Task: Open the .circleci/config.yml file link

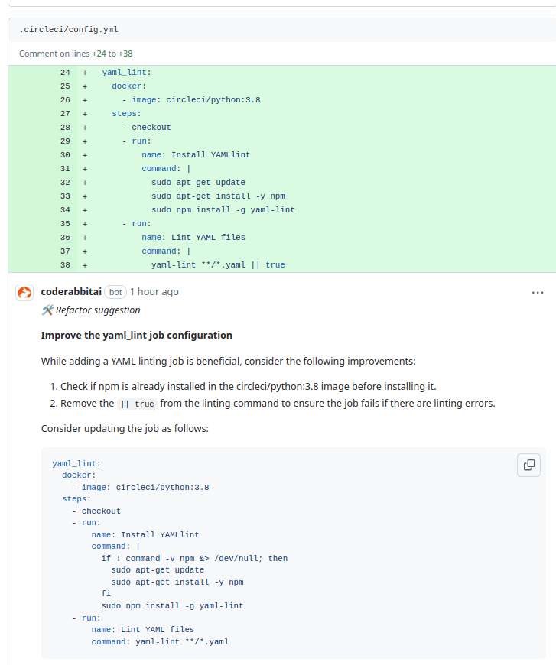Action: coord(69,30)
